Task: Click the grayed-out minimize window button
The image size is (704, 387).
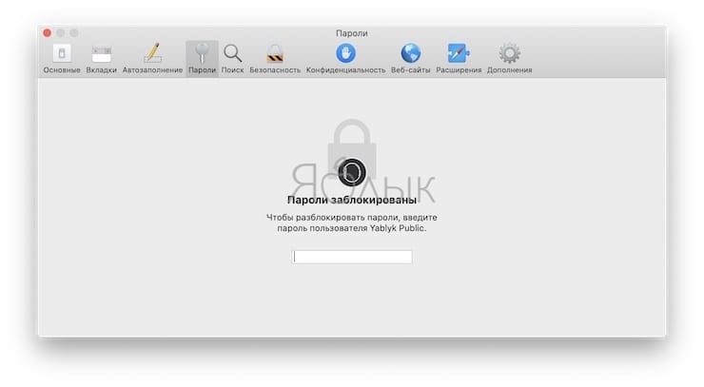Action: 61,32
